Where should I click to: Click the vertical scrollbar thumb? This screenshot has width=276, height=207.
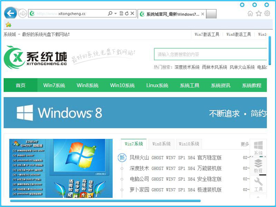(x=270, y=51)
